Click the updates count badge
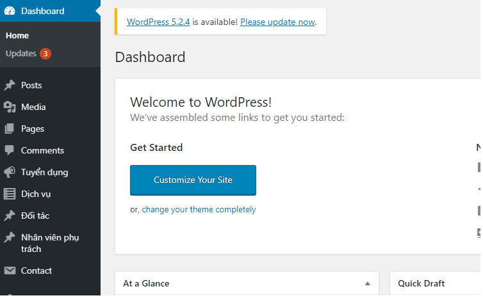Screen dimensions: 483x298 point(45,54)
